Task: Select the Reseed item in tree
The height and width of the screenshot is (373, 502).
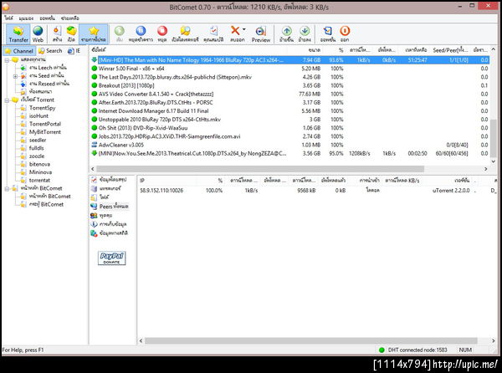Action: click(49, 84)
